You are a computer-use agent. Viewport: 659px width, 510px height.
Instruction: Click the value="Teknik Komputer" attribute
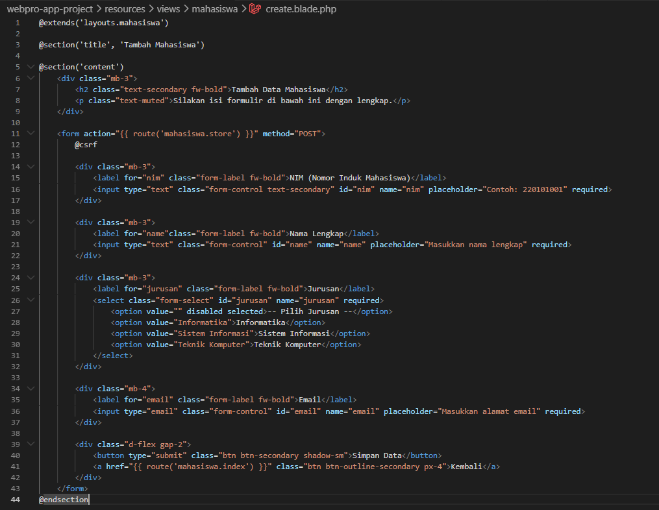point(199,345)
